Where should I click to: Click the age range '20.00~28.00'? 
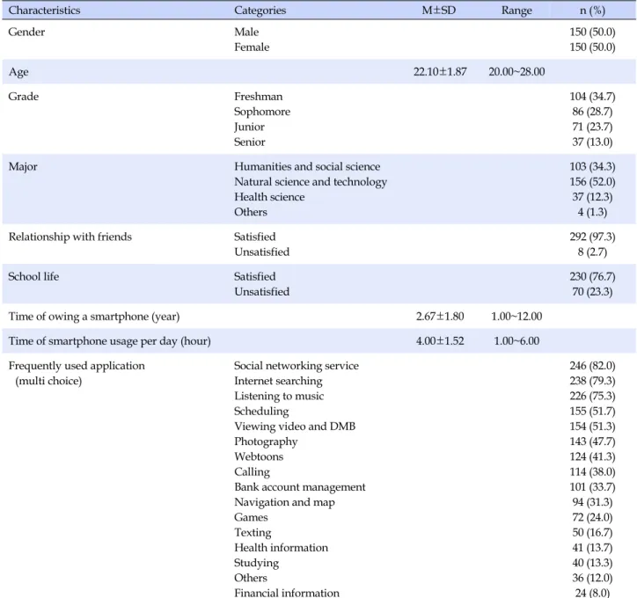click(x=516, y=72)
